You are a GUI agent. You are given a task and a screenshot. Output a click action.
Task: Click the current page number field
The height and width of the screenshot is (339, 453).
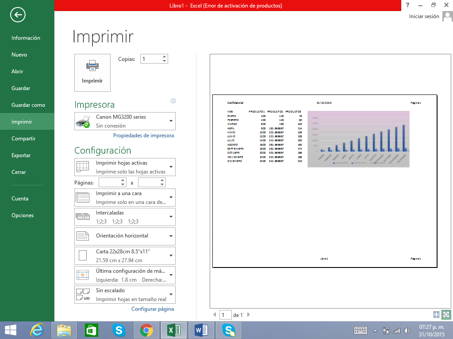(226, 315)
